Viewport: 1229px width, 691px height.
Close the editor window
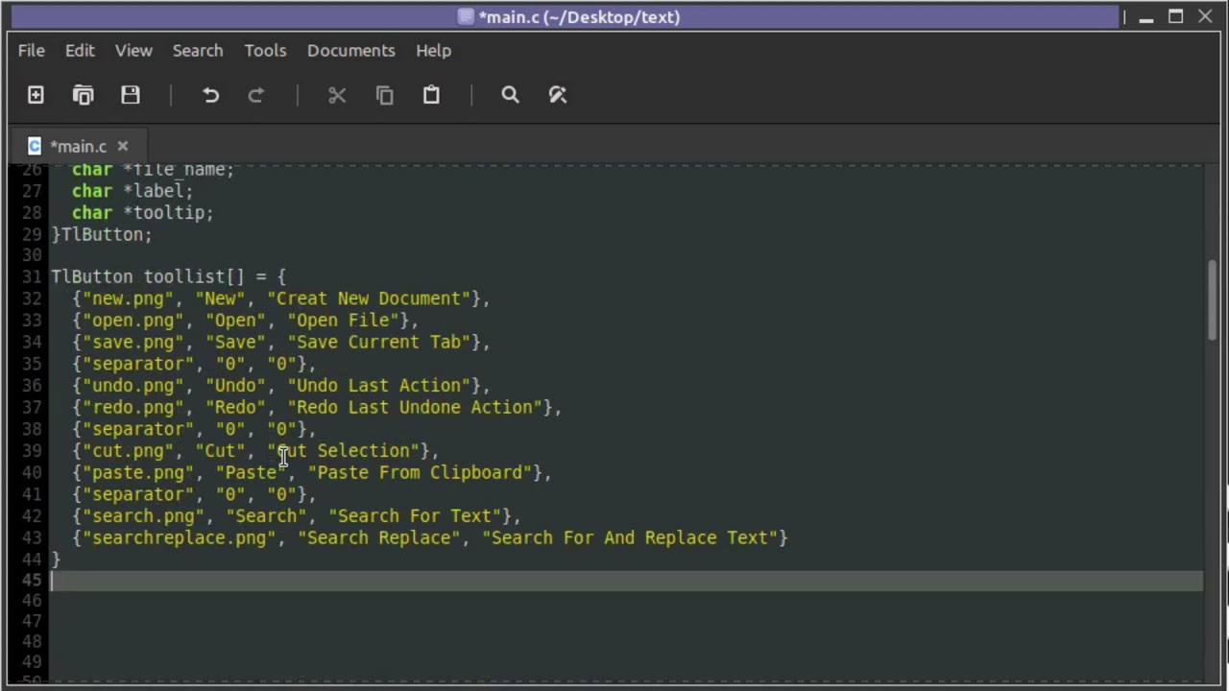click(x=1206, y=16)
